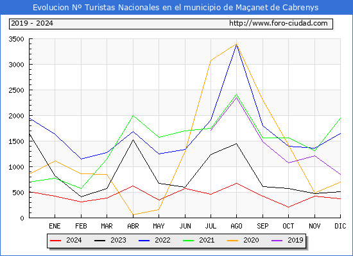Click the ENE month axis label
The width and height of the screenshot is (353, 256).
pyautogui.click(x=55, y=226)
